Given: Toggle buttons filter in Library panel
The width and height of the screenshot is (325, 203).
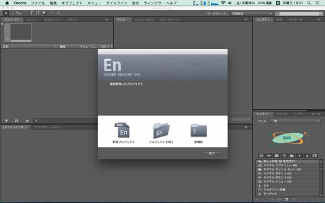Looking at the screenshot, I should (269, 156).
